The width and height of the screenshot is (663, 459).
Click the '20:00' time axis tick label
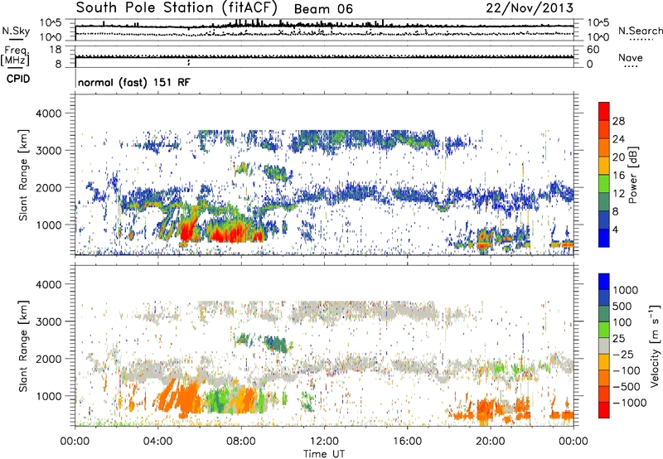pos(490,442)
